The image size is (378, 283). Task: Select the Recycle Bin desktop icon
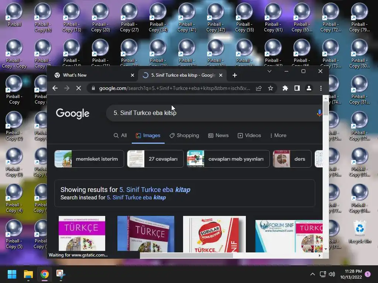[x=360, y=232]
